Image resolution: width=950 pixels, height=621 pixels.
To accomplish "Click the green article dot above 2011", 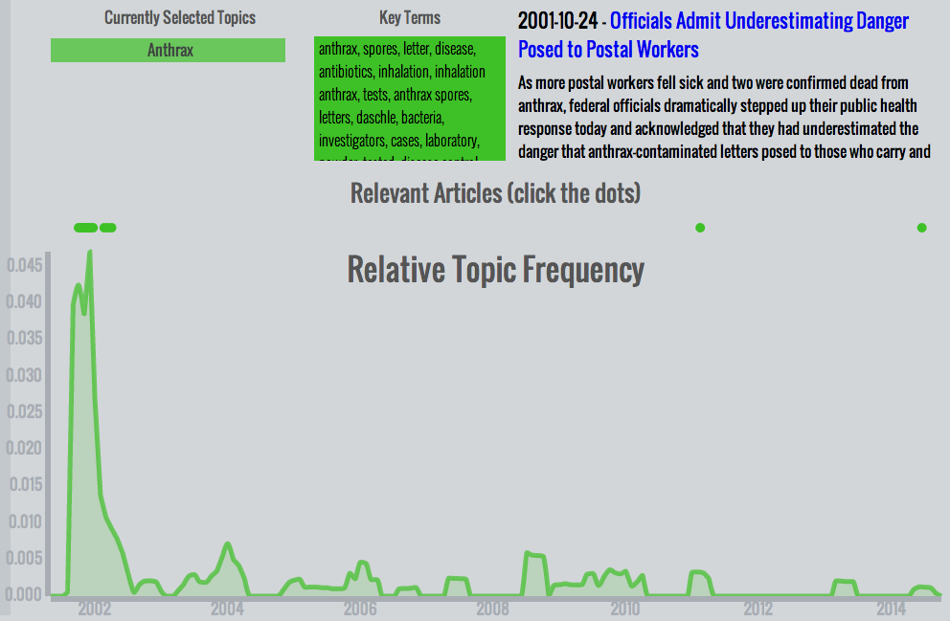I will (700, 228).
